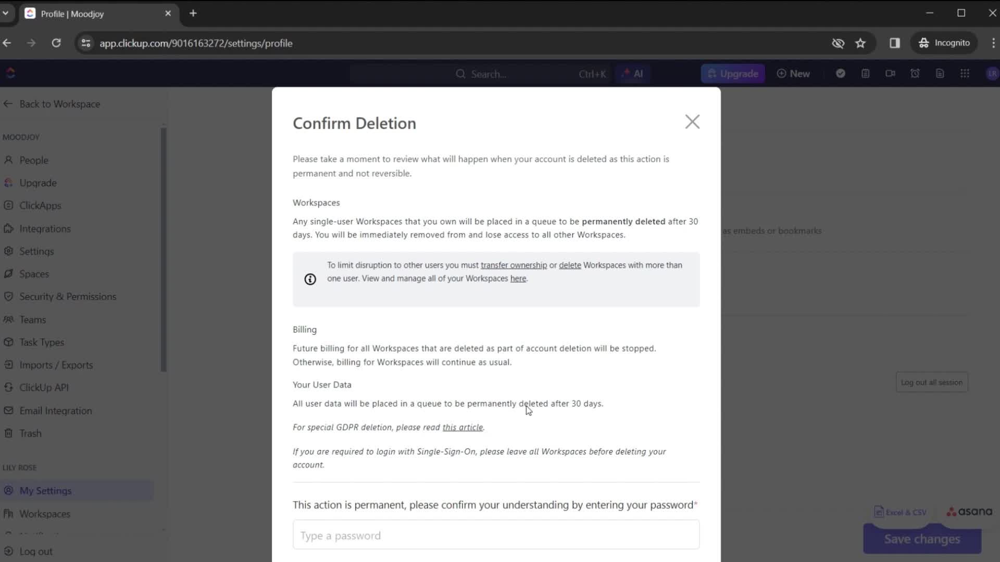1000x562 pixels.
Task: Click Log out in sidebar
Action: pos(35,552)
